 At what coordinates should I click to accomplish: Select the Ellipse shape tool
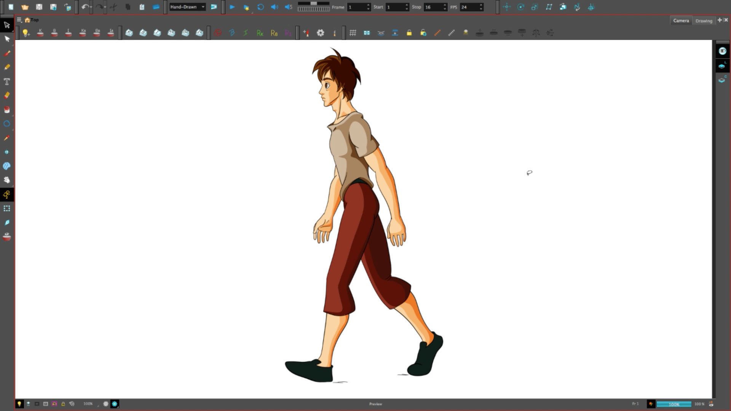(x=7, y=124)
